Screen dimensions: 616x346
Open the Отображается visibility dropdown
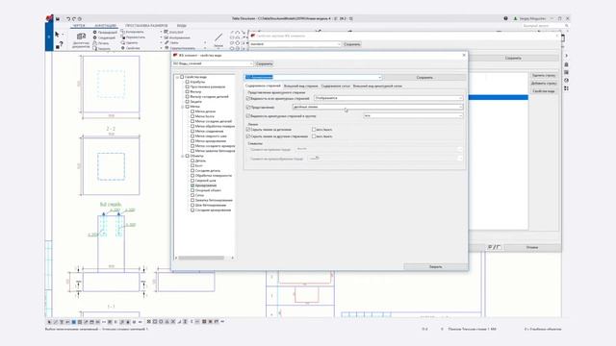pos(389,98)
